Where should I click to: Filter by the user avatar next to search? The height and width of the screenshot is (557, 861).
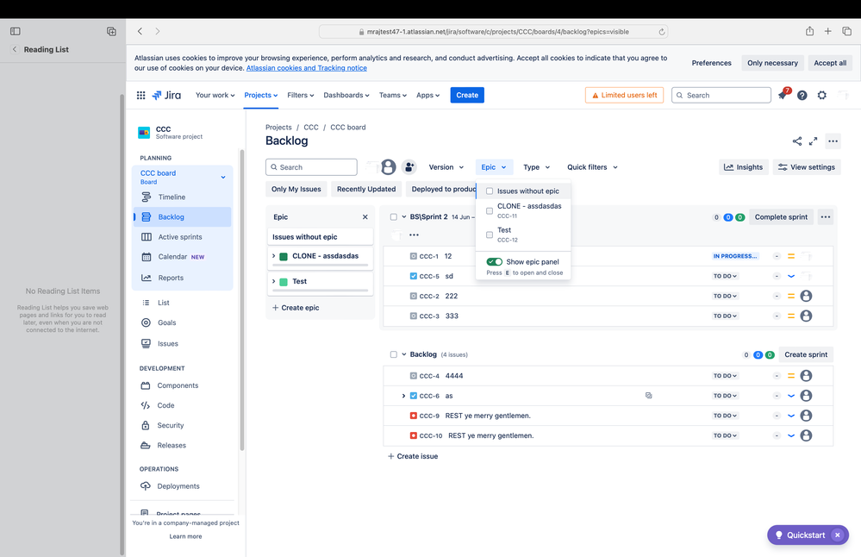(x=388, y=167)
